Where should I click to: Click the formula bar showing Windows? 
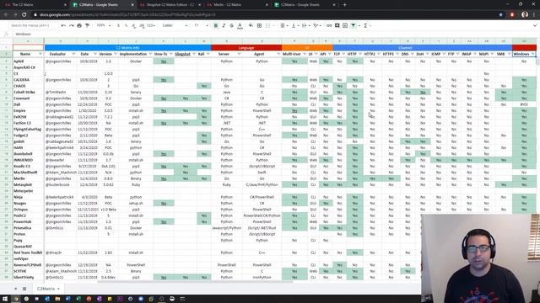point(276,34)
